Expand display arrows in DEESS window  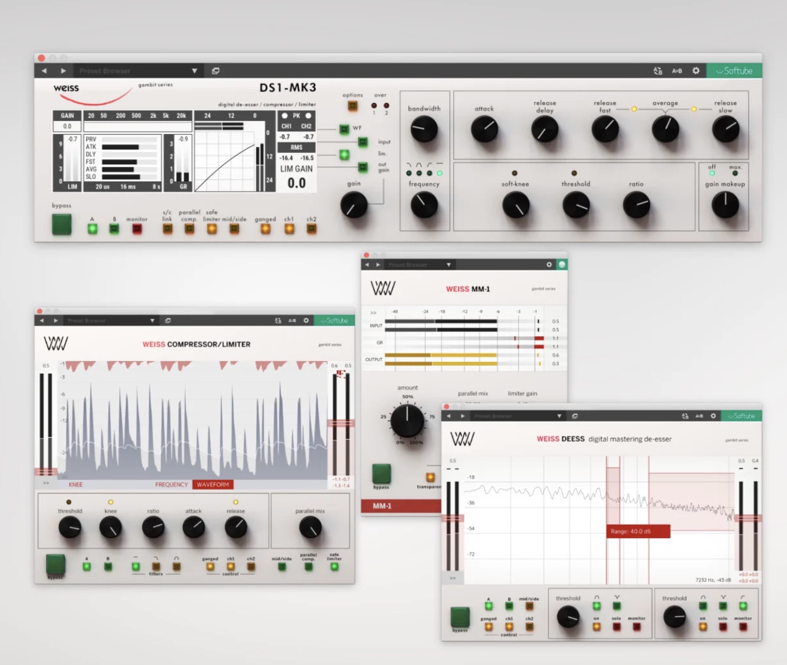point(453,578)
